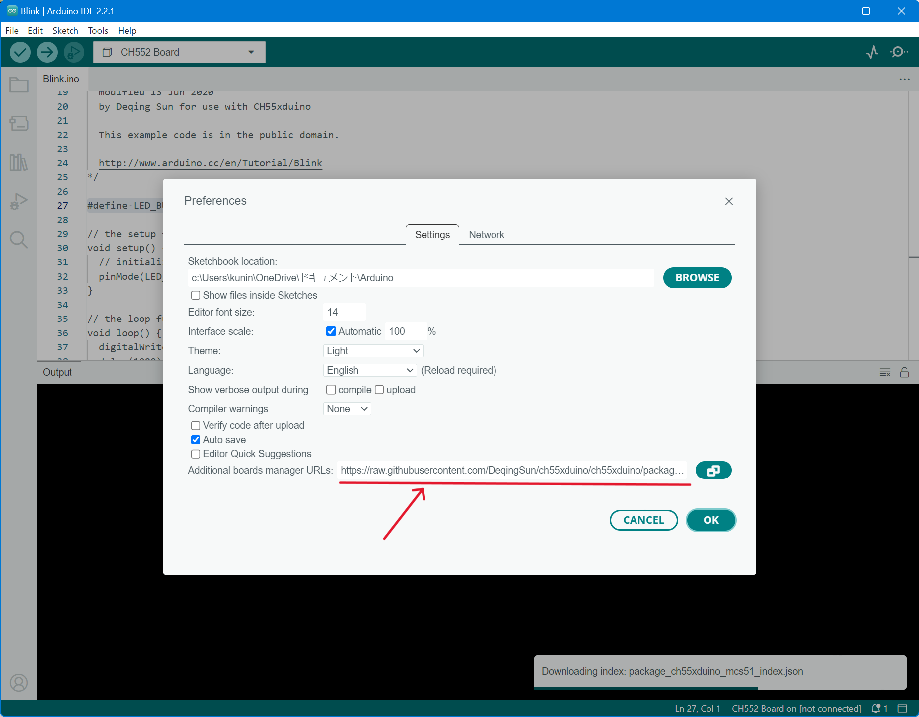Open the Serial Plotter icon
Image resolution: width=919 pixels, height=717 pixels.
(x=872, y=52)
